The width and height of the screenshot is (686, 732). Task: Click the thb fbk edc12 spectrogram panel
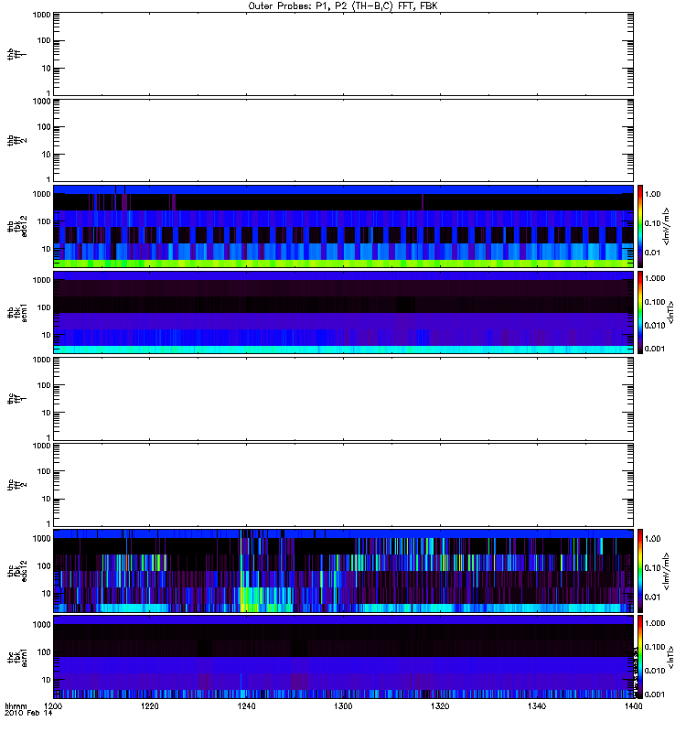coord(343,226)
